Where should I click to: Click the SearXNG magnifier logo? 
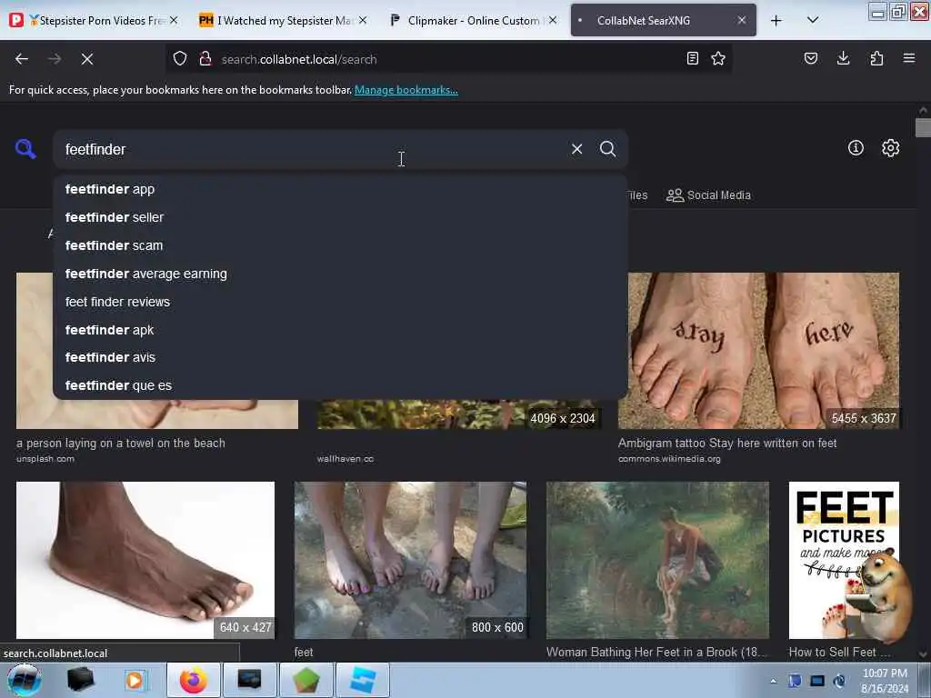[x=25, y=148]
